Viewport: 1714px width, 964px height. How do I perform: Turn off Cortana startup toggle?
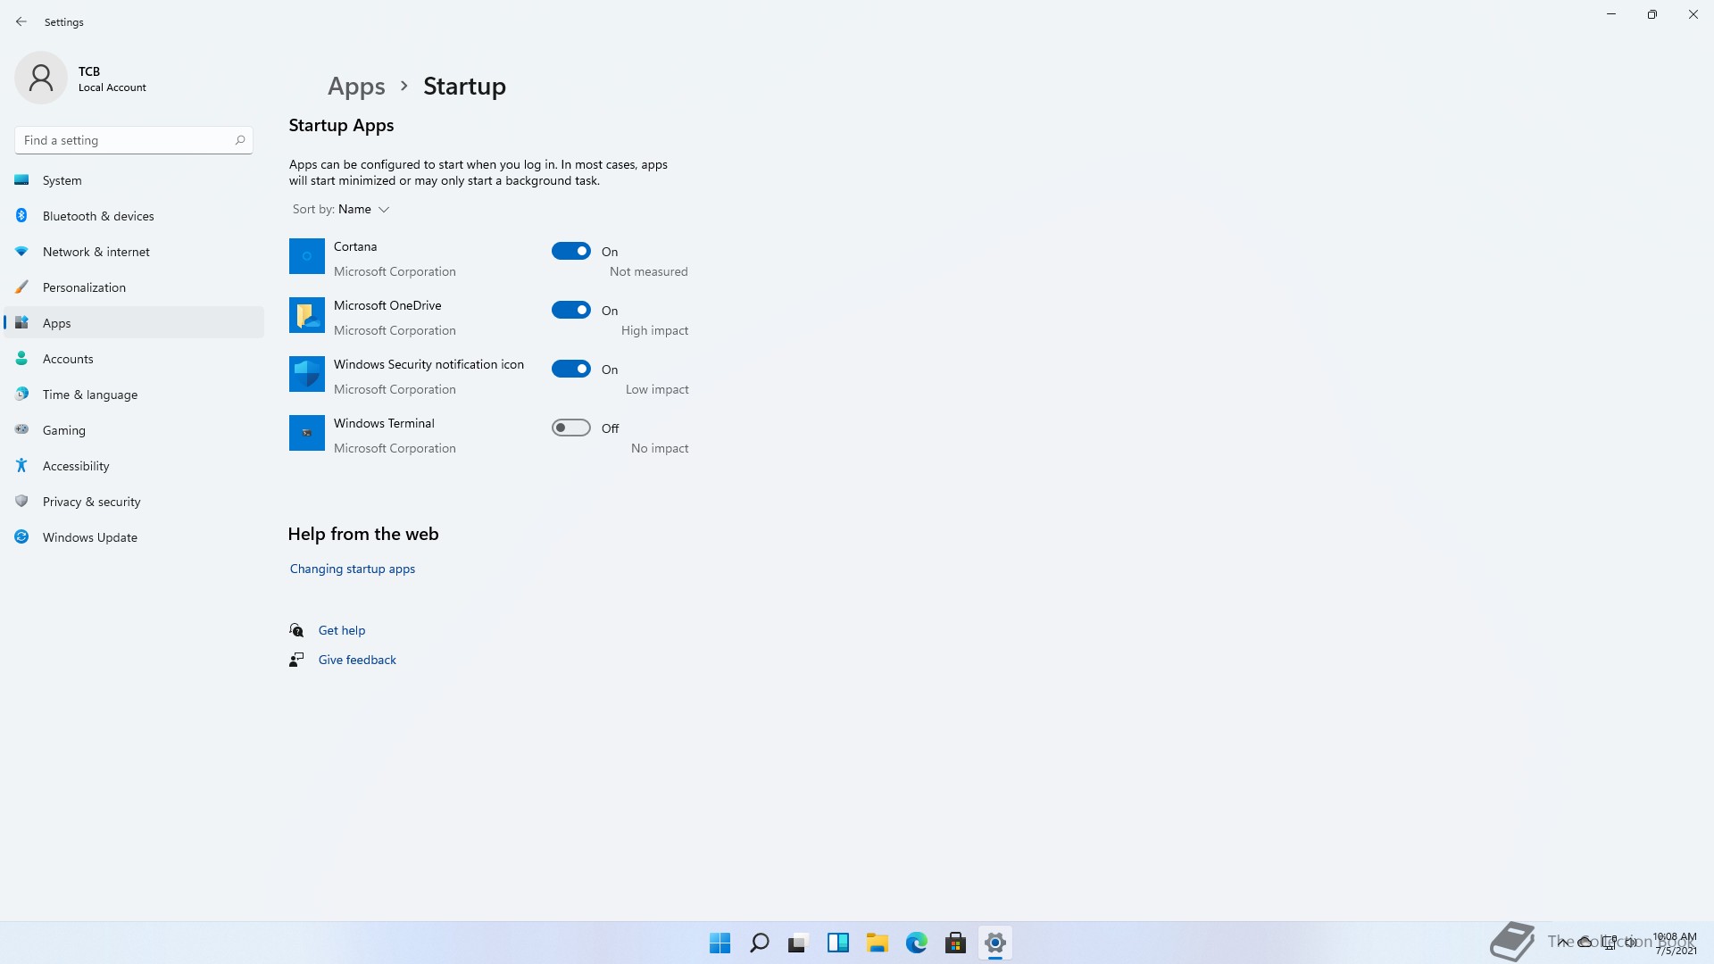[571, 251]
